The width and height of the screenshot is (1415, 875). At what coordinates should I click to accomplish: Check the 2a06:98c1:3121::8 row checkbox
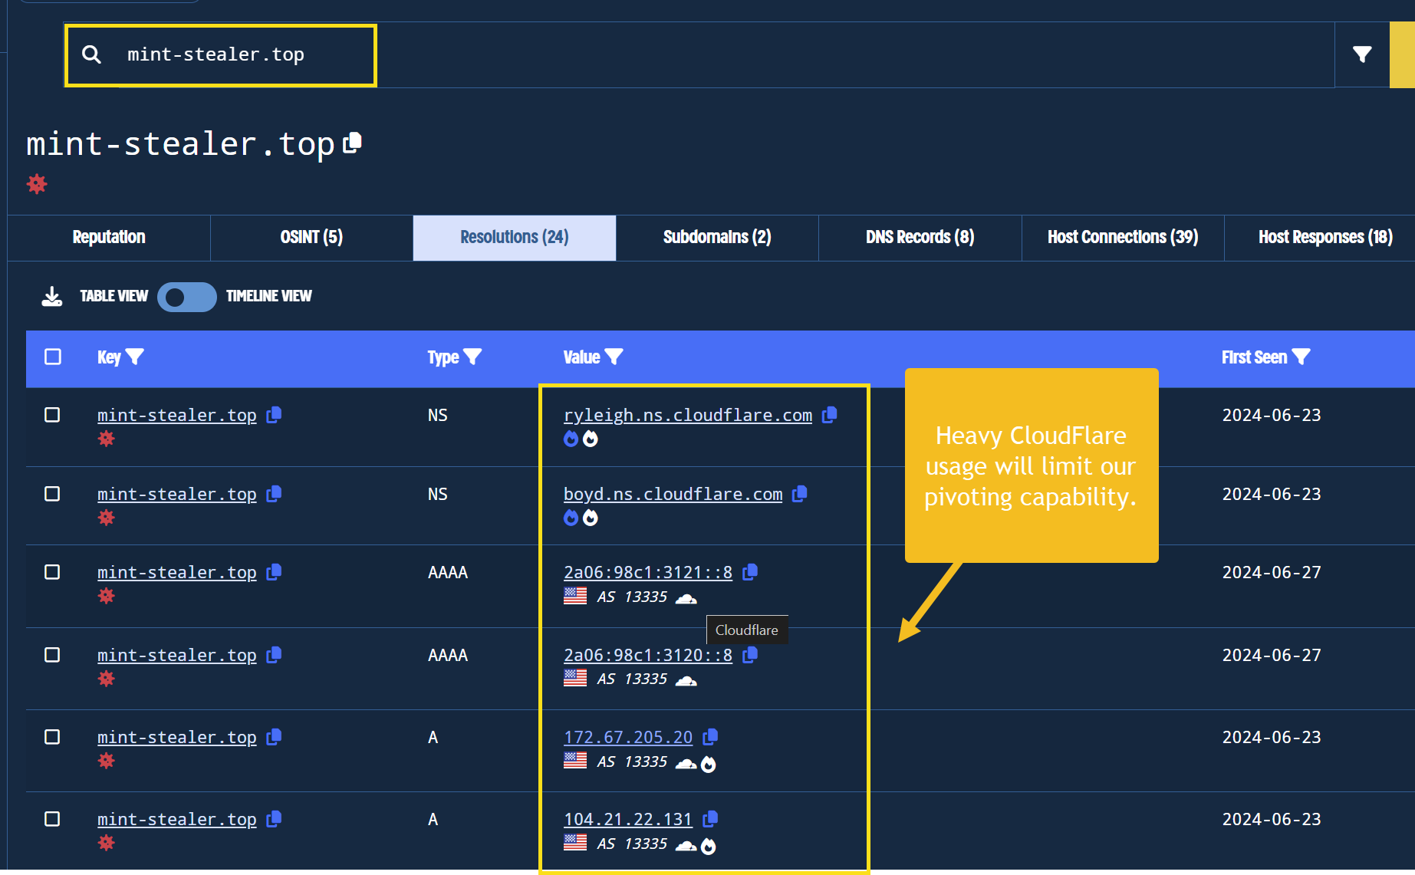[52, 572]
